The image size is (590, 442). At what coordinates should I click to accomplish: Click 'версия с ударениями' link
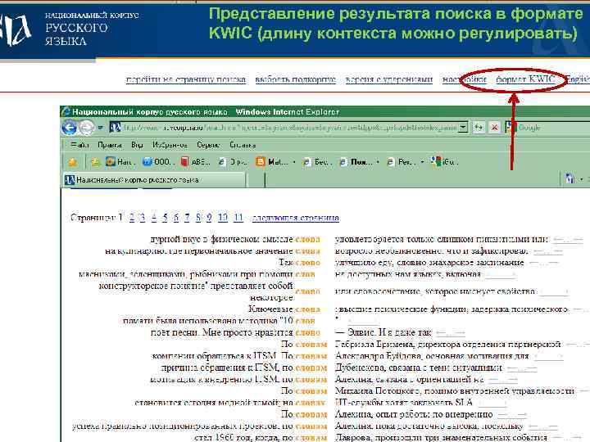point(389,79)
